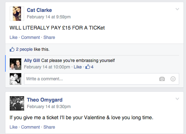Open Cat Clarke's profile name link
This screenshot has width=186, height=134.
tap(39, 10)
